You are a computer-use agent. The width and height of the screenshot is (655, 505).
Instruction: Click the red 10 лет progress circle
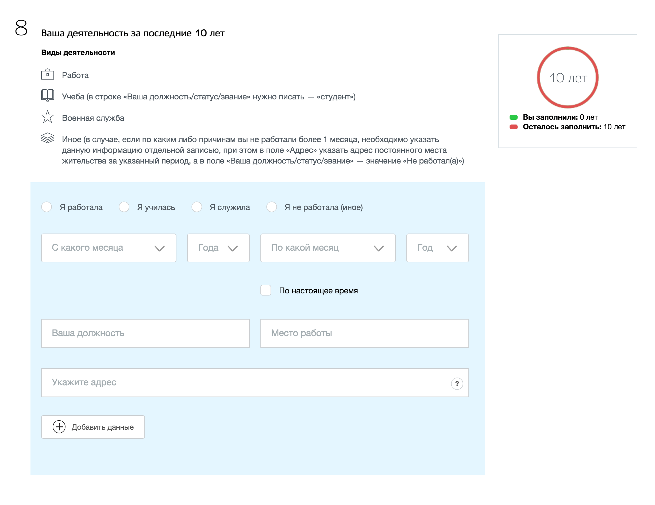(568, 77)
